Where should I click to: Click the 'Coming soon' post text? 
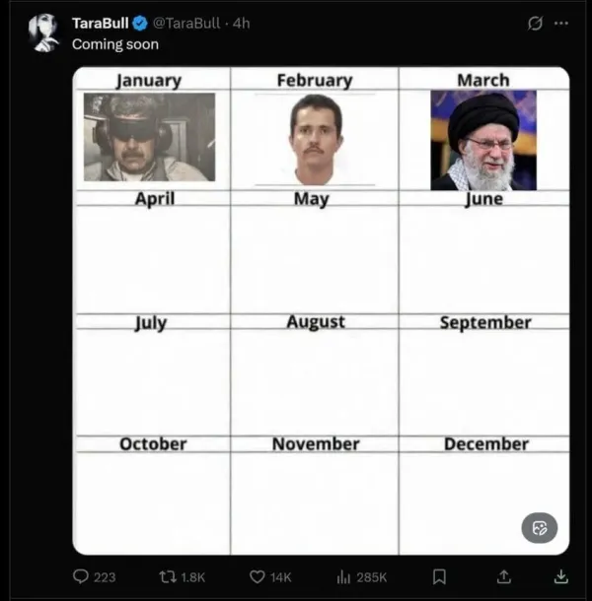click(115, 44)
